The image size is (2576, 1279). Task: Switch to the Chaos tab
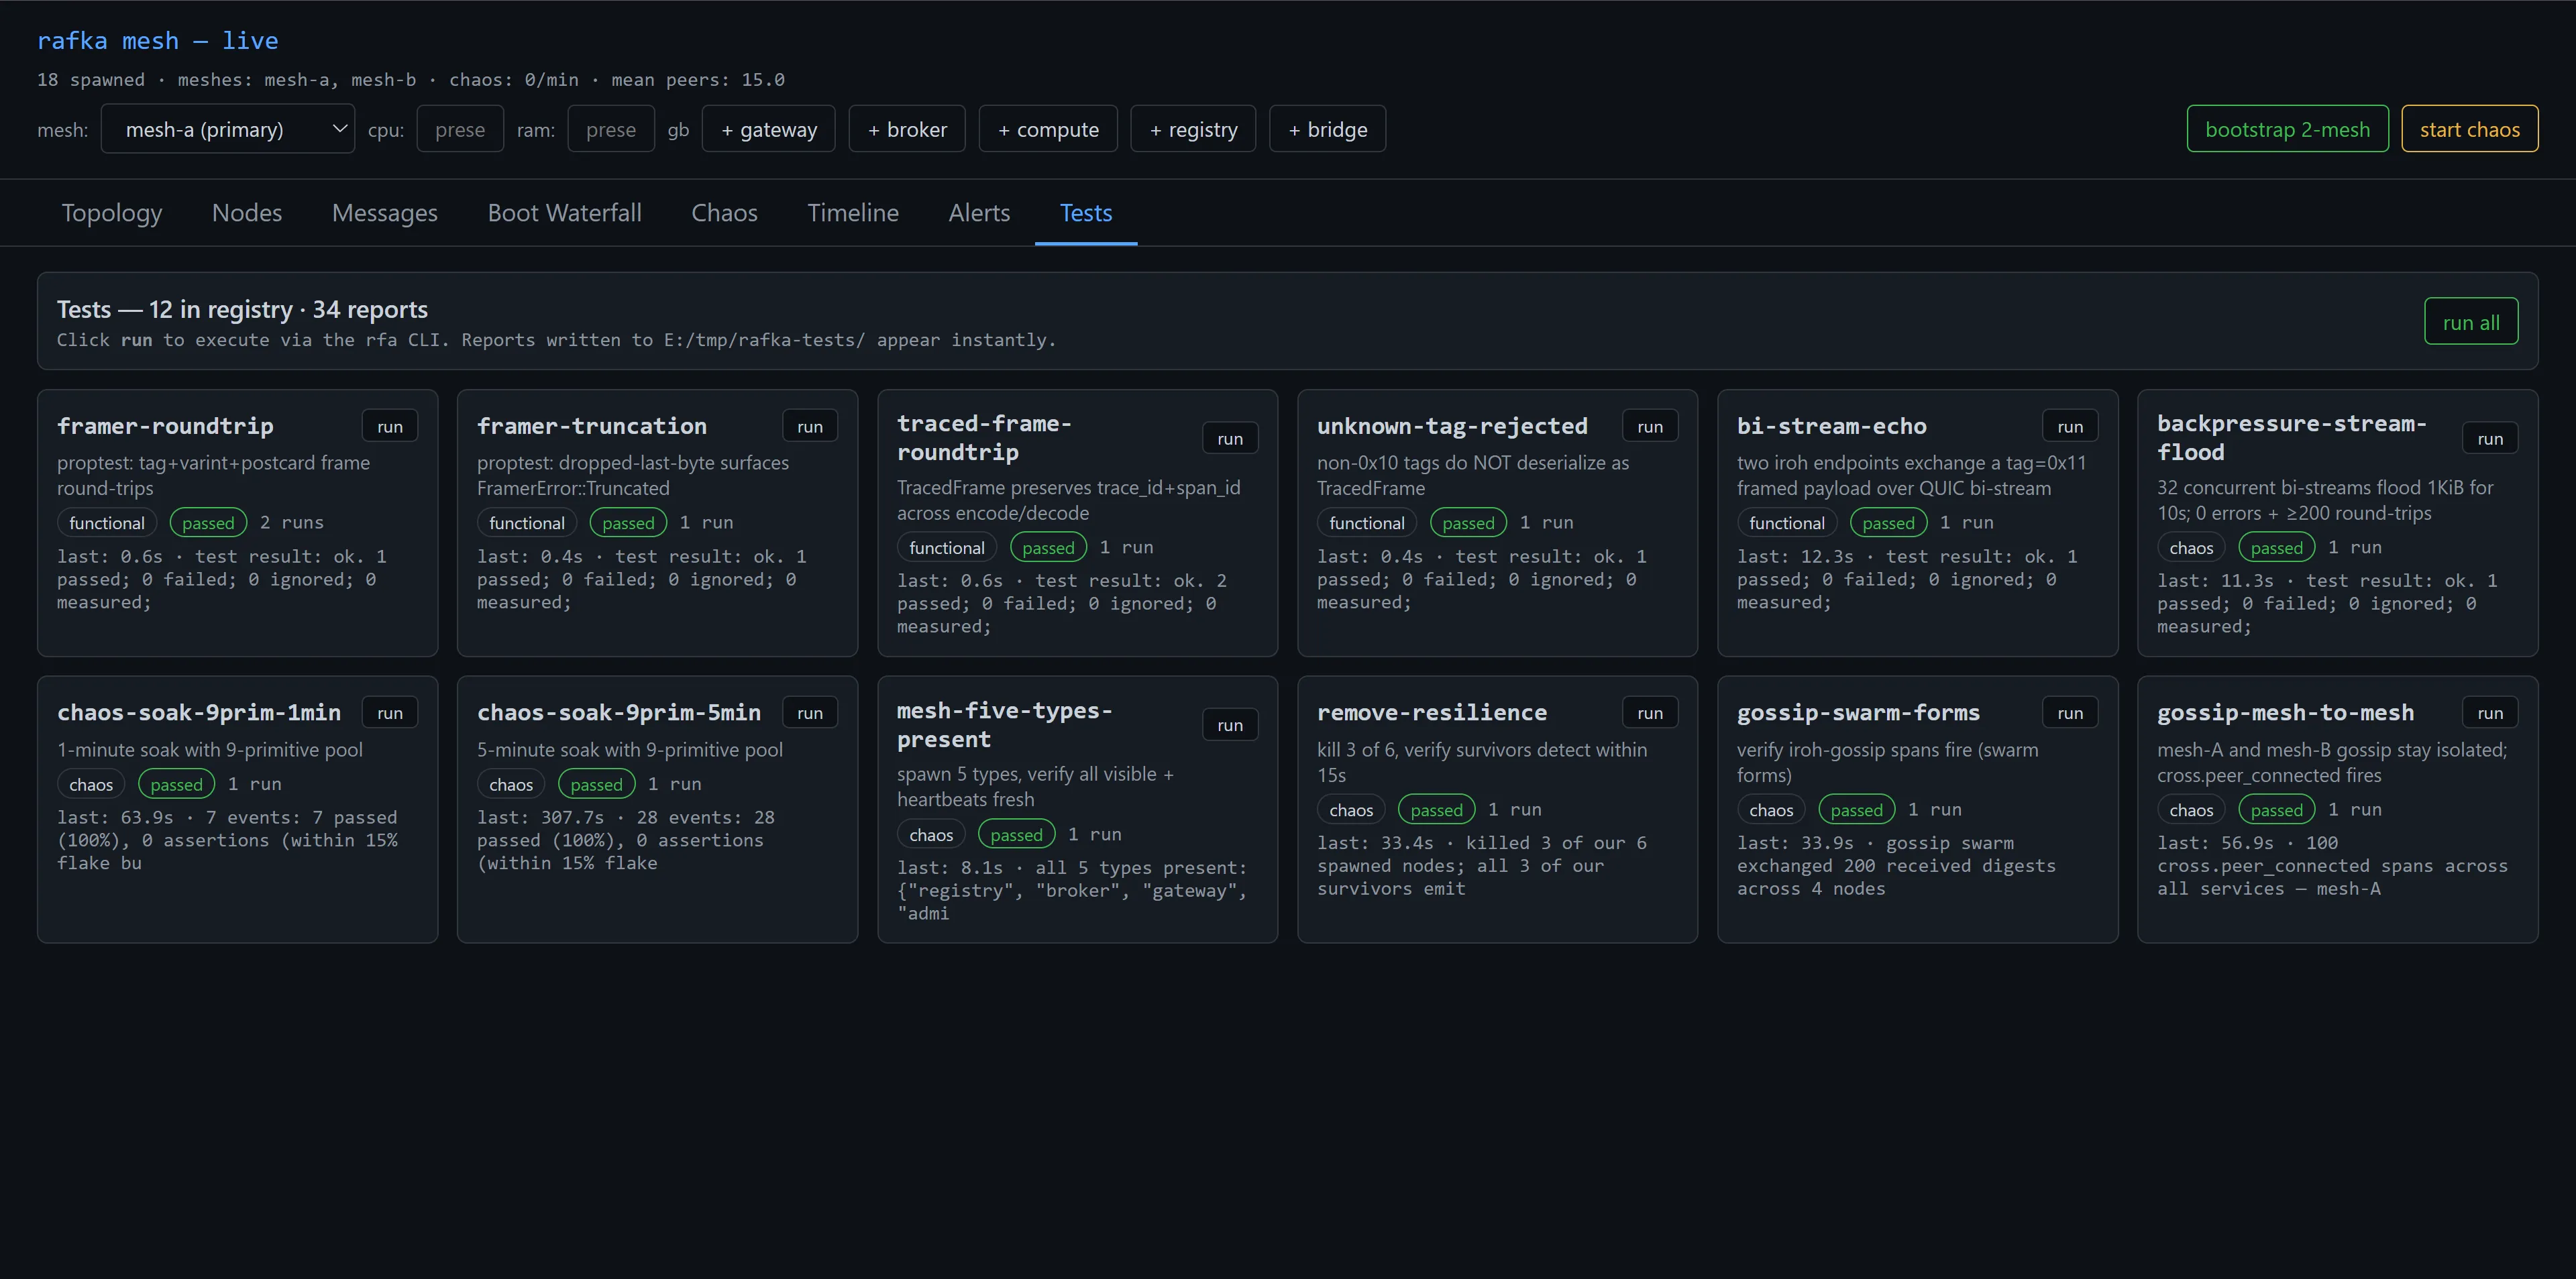click(x=725, y=213)
